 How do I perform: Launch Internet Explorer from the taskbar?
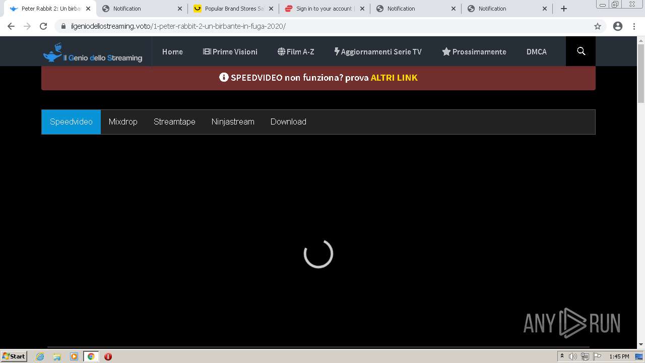pyautogui.click(x=40, y=356)
